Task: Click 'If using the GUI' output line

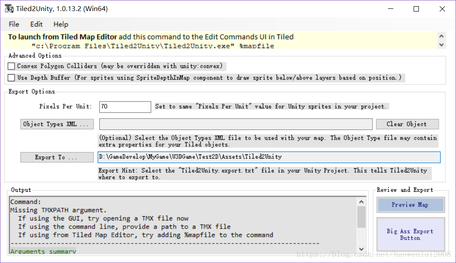Action: 103,218
